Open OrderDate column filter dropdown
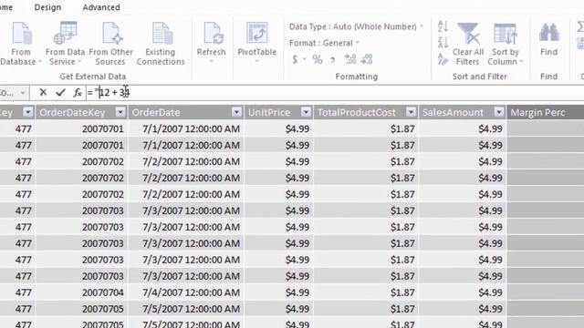This screenshot has width=584, height=328. coord(236,112)
